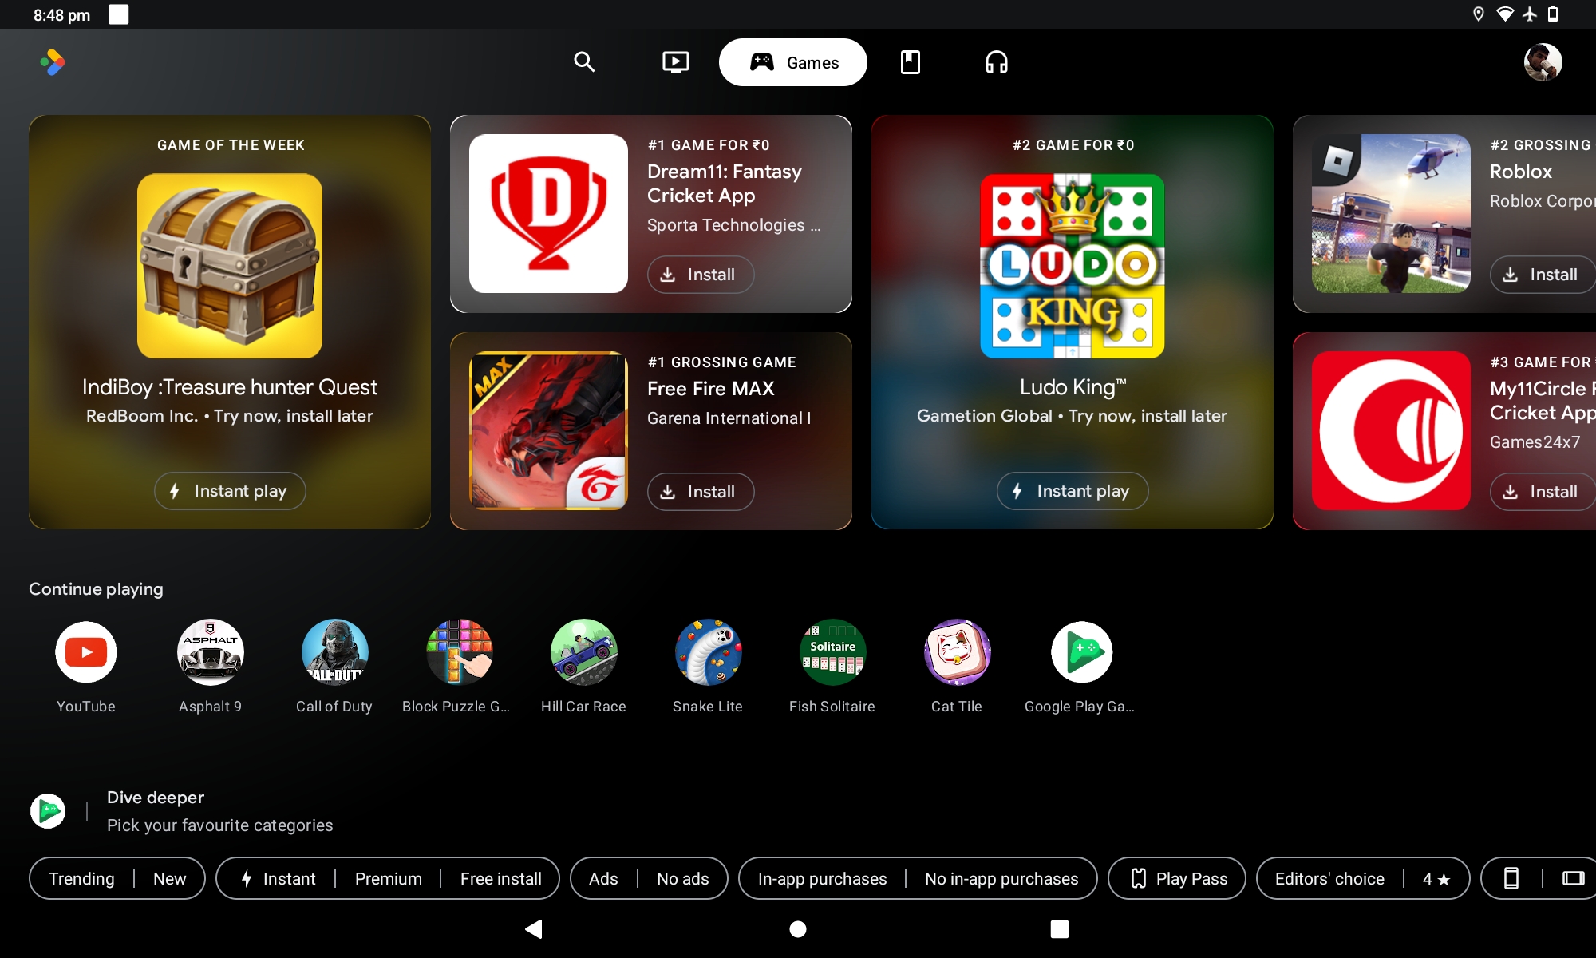This screenshot has width=1596, height=958.
Task: Select the Games tab
Action: coord(793,62)
